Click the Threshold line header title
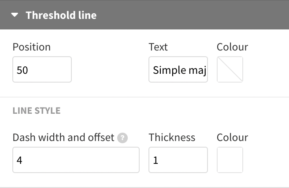This screenshot has height=188, width=289. coord(61,15)
